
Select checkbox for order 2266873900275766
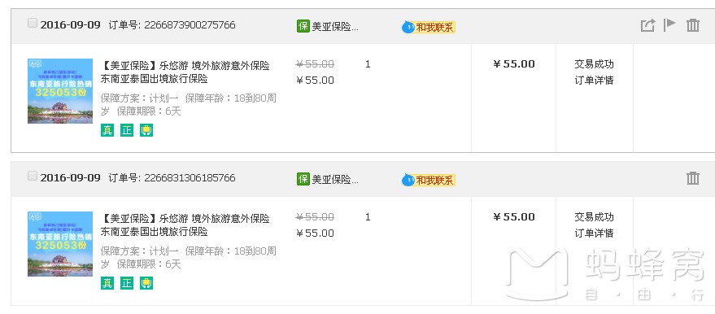[x=33, y=24]
